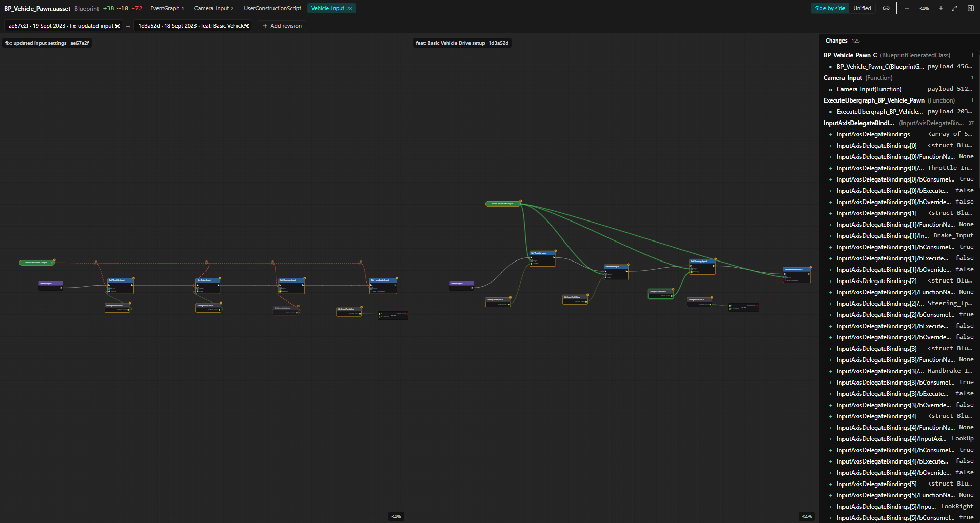Select the InputAxisDelegateBindings array row

coord(898,134)
